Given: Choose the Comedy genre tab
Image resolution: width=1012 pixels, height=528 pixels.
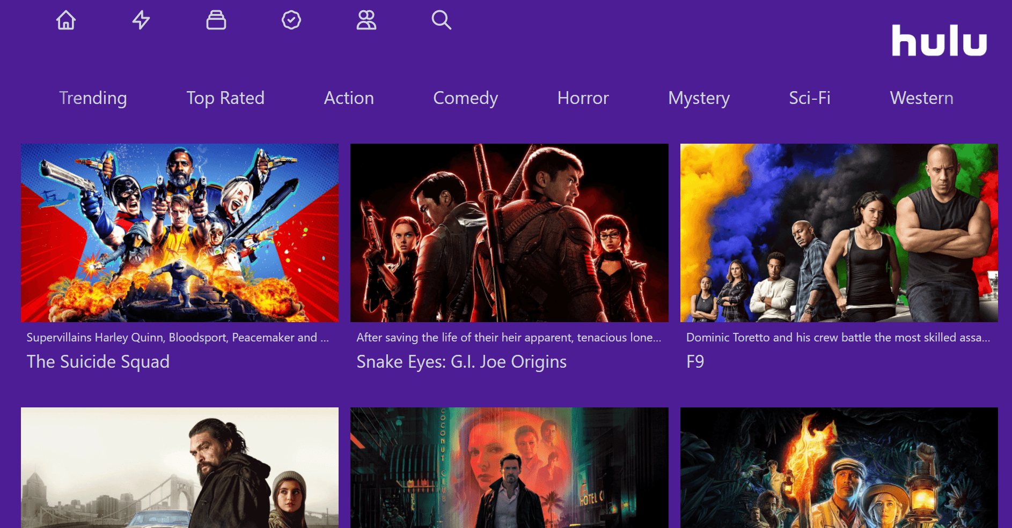Looking at the screenshot, I should [466, 98].
